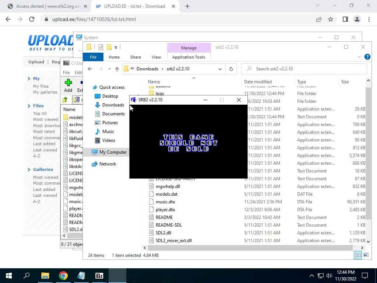Open taskbar search magnifier

point(27,276)
